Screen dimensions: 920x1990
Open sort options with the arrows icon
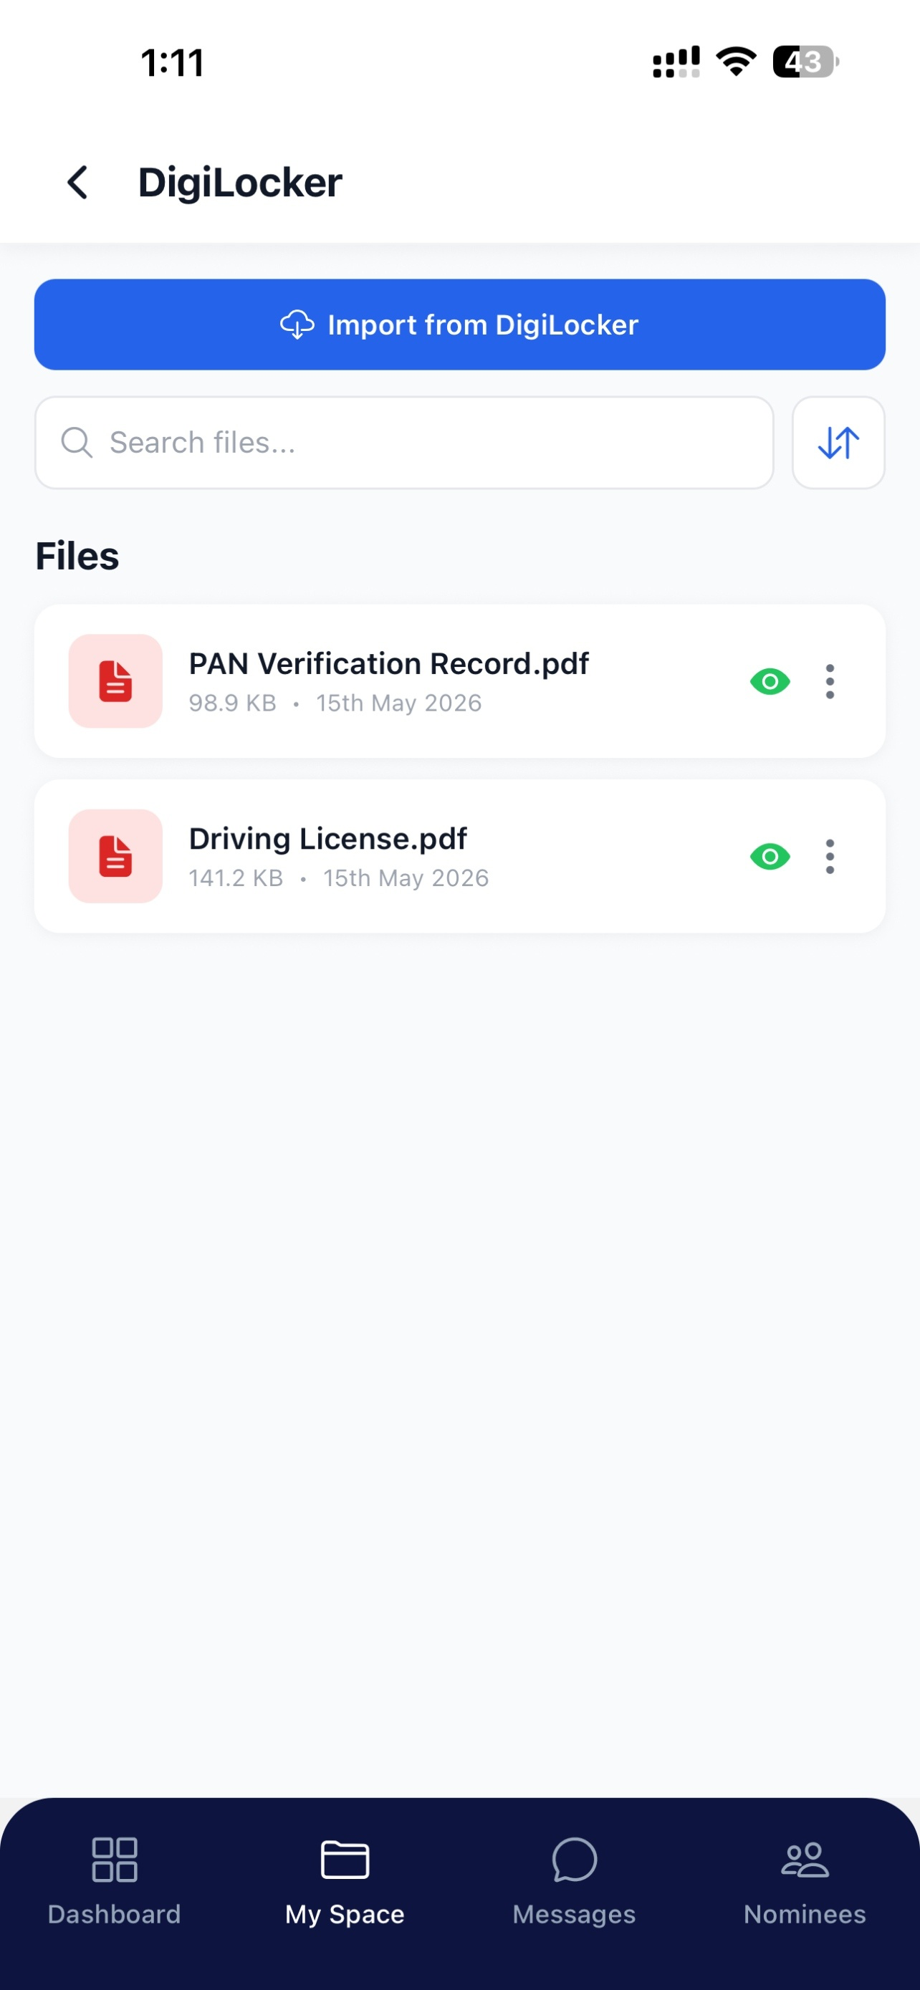pos(838,443)
